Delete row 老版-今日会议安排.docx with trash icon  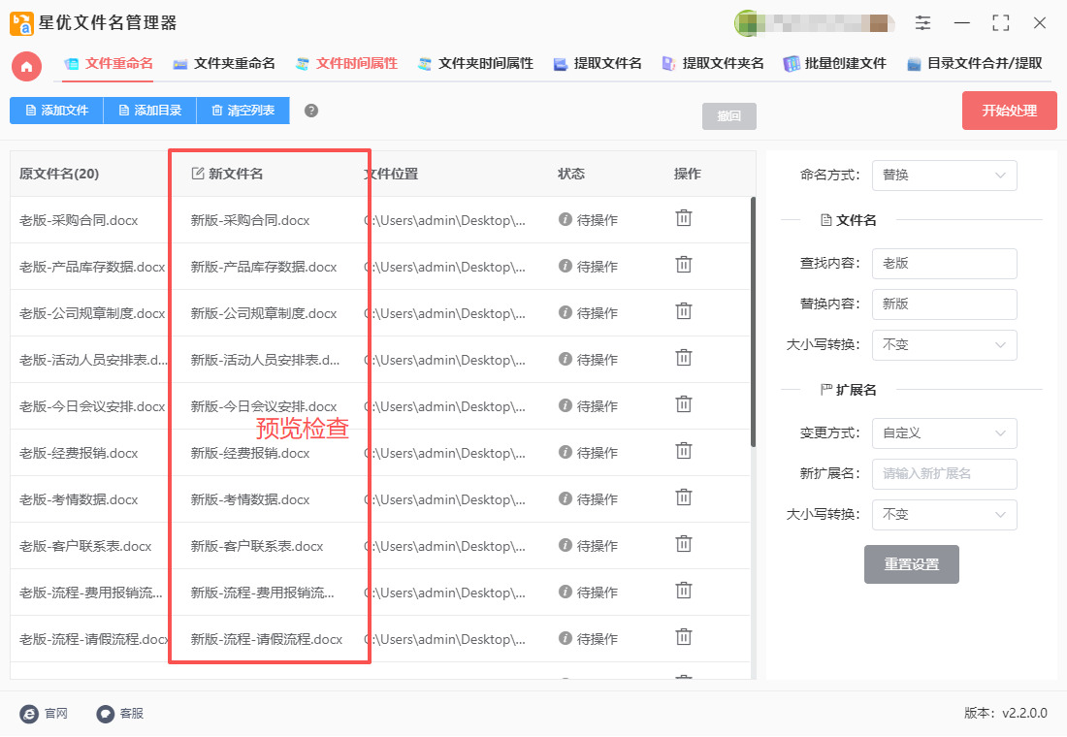point(683,405)
